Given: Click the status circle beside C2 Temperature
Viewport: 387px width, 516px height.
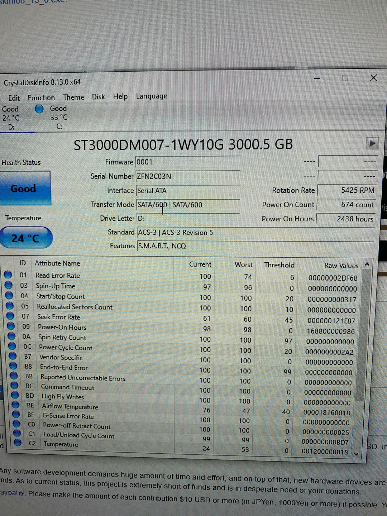Looking at the screenshot, I should 18,443.
